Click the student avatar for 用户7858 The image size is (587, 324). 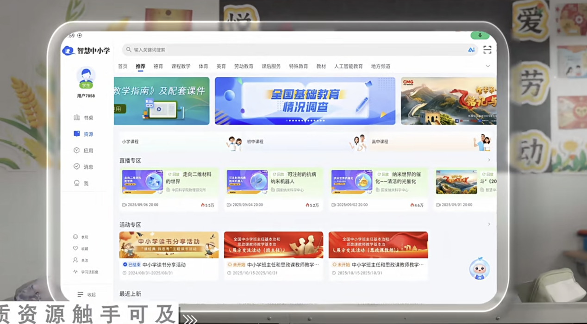[86, 77]
